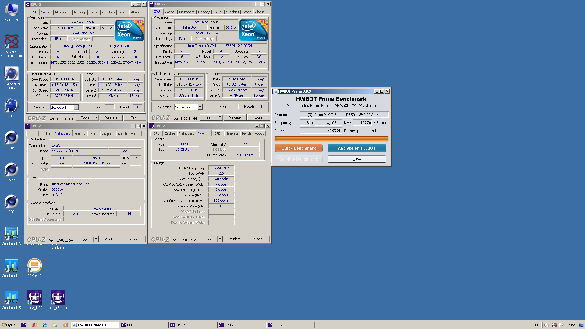Viewport: 585px width, 329px height.
Task: Switch to HWBOT Prime 0.8.3 taskbar item
Action: pyautogui.click(x=95, y=325)
